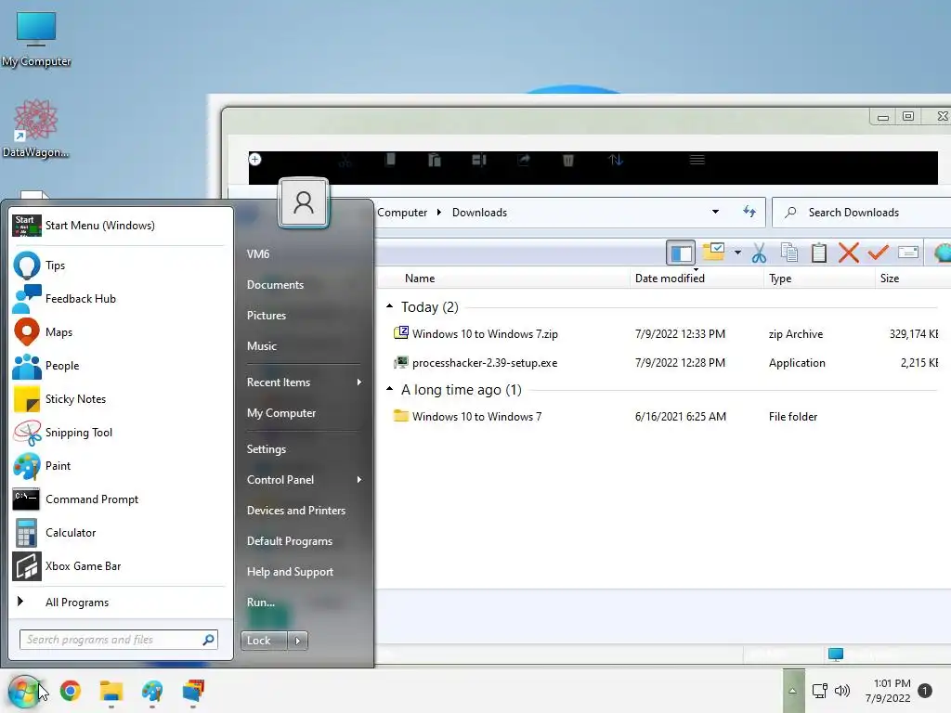This screenshot has width=951, height=713.
Task: Click the Share icon on dark bar
Action: click(x=524, y=160)
